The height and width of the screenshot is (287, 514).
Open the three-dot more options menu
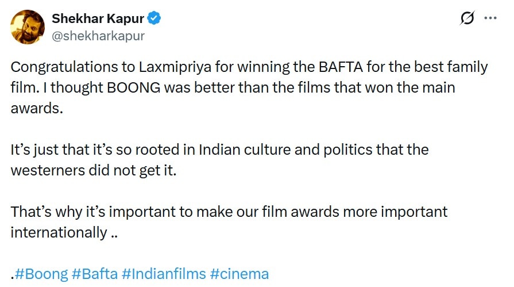(490, 18)
